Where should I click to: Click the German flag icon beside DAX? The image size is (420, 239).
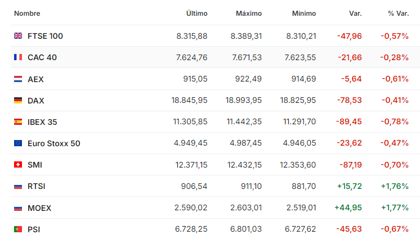pos(18,100)
